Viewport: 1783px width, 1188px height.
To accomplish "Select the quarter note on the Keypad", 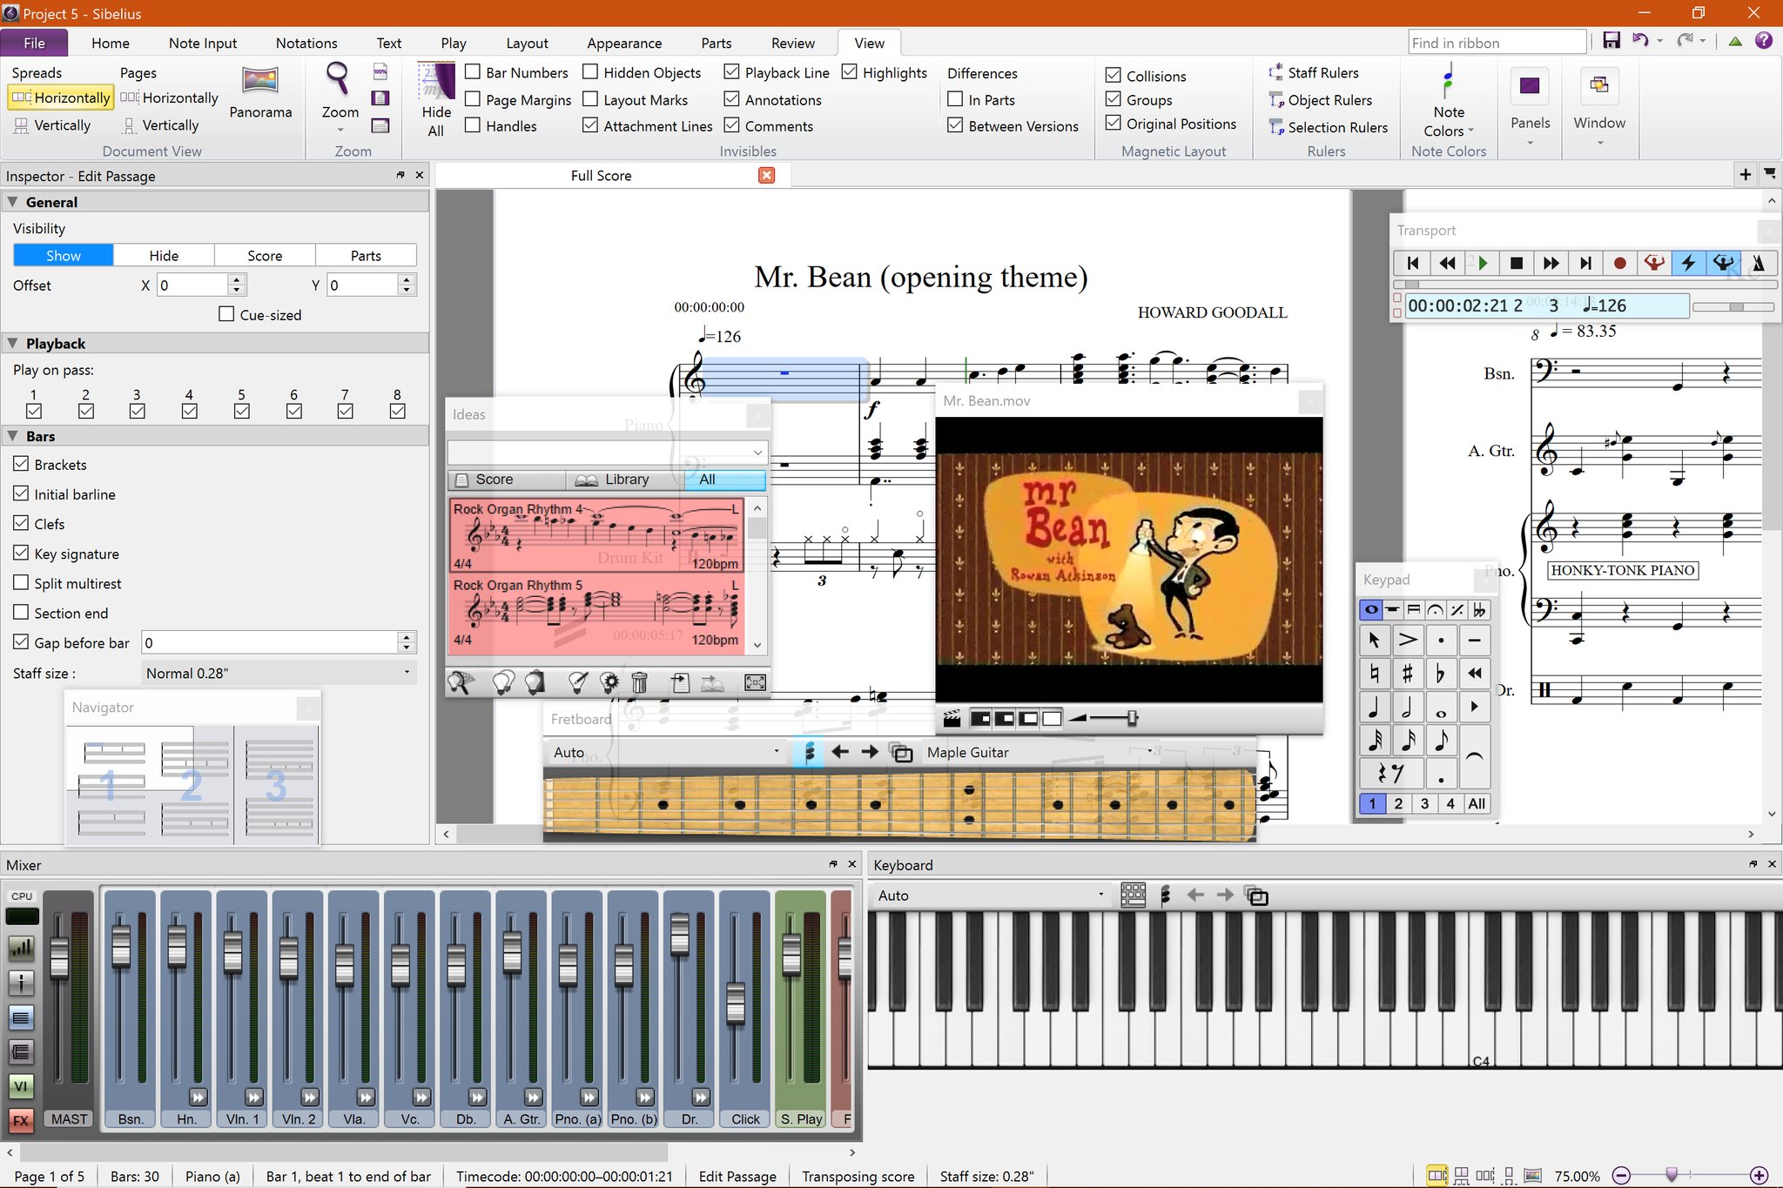I will 1374,707.
